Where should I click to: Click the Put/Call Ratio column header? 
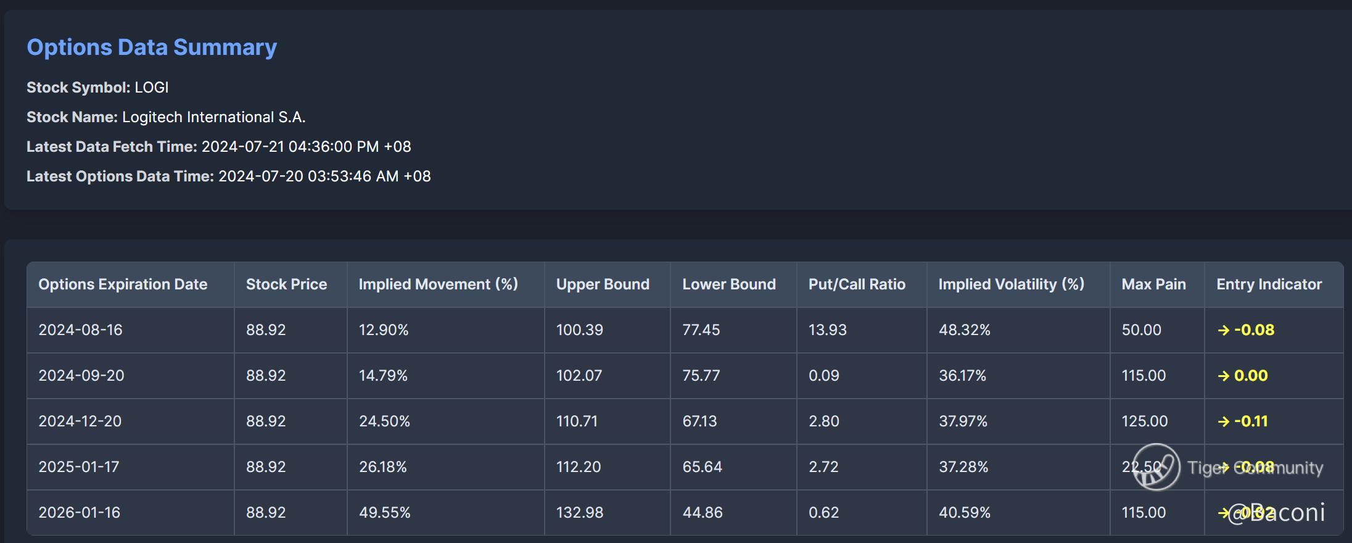pos(857,284)
